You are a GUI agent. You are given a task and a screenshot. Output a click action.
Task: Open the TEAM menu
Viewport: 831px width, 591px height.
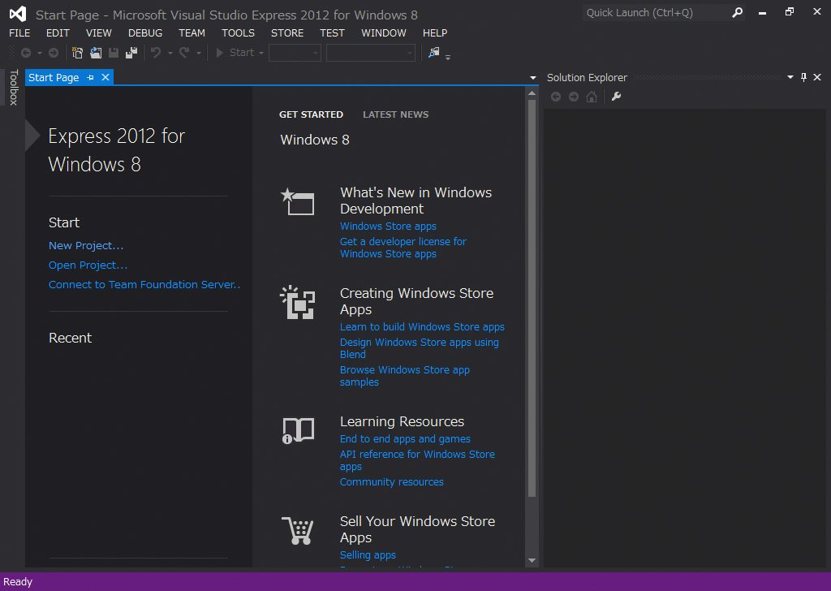[192, 32]
